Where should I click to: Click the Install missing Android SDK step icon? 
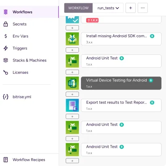(72, 39)
